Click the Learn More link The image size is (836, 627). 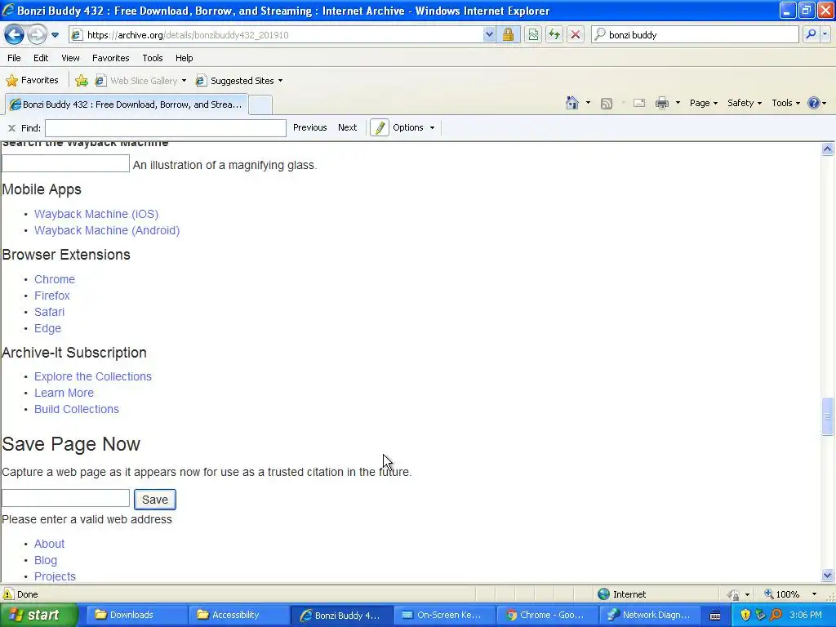pyautogui.click(x=64, y=393)
